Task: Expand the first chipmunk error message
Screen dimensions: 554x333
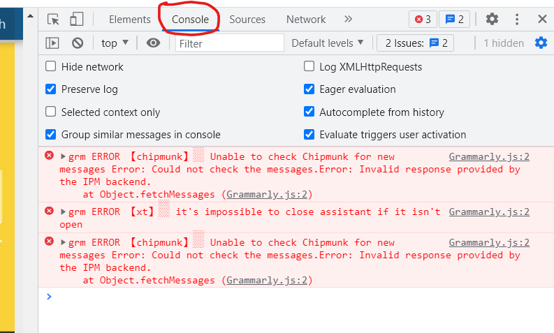Action: [64, 156]
